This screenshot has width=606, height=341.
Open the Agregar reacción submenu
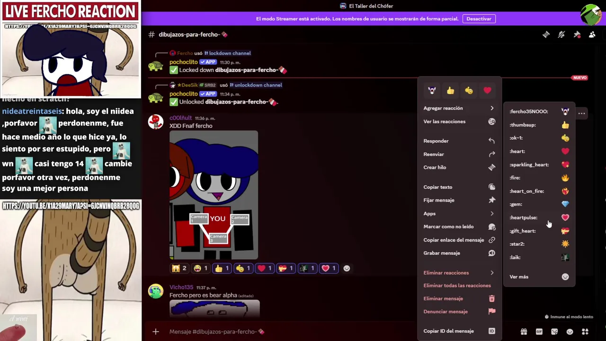pyautogui.click(x=459, y=108)
